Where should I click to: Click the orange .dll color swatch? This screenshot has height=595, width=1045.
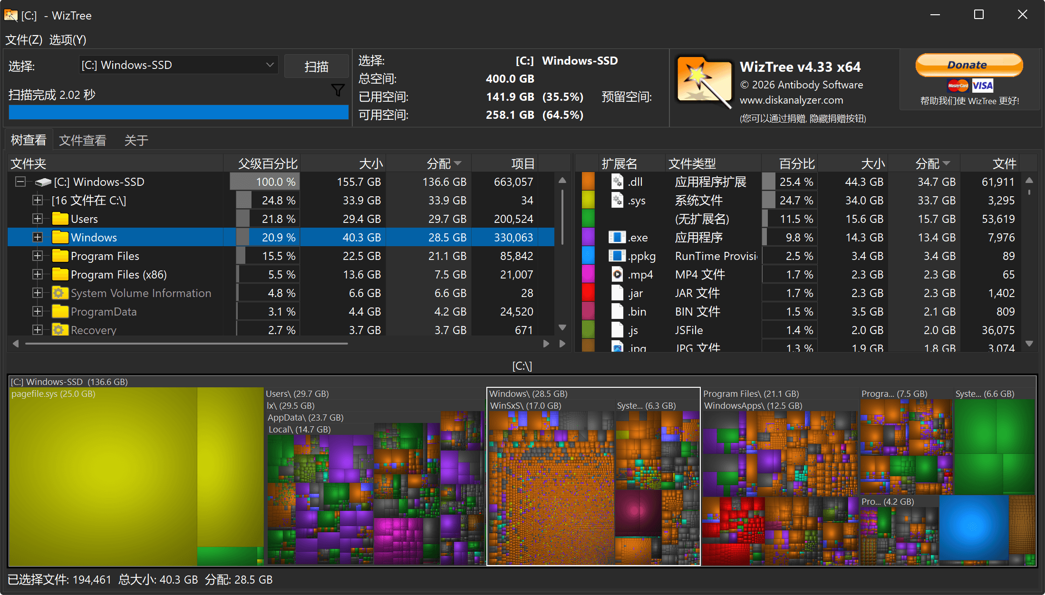[x=588, y=182]
